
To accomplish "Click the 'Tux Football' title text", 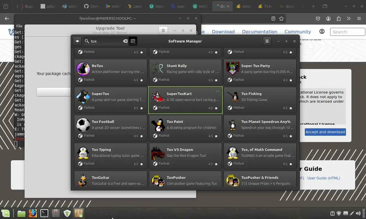I will [103, 121].
